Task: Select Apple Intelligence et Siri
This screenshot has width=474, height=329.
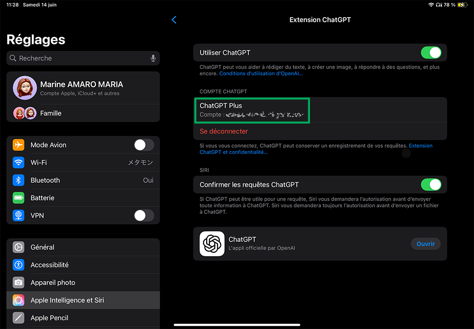Action: pyautogui.click(x=83, y=300)
